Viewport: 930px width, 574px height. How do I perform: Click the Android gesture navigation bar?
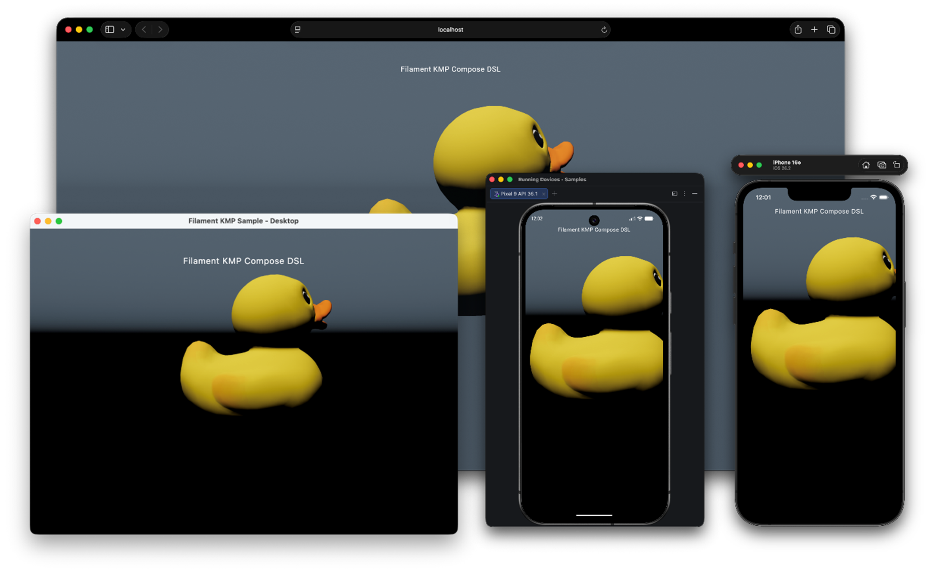(x=594, y=515)
